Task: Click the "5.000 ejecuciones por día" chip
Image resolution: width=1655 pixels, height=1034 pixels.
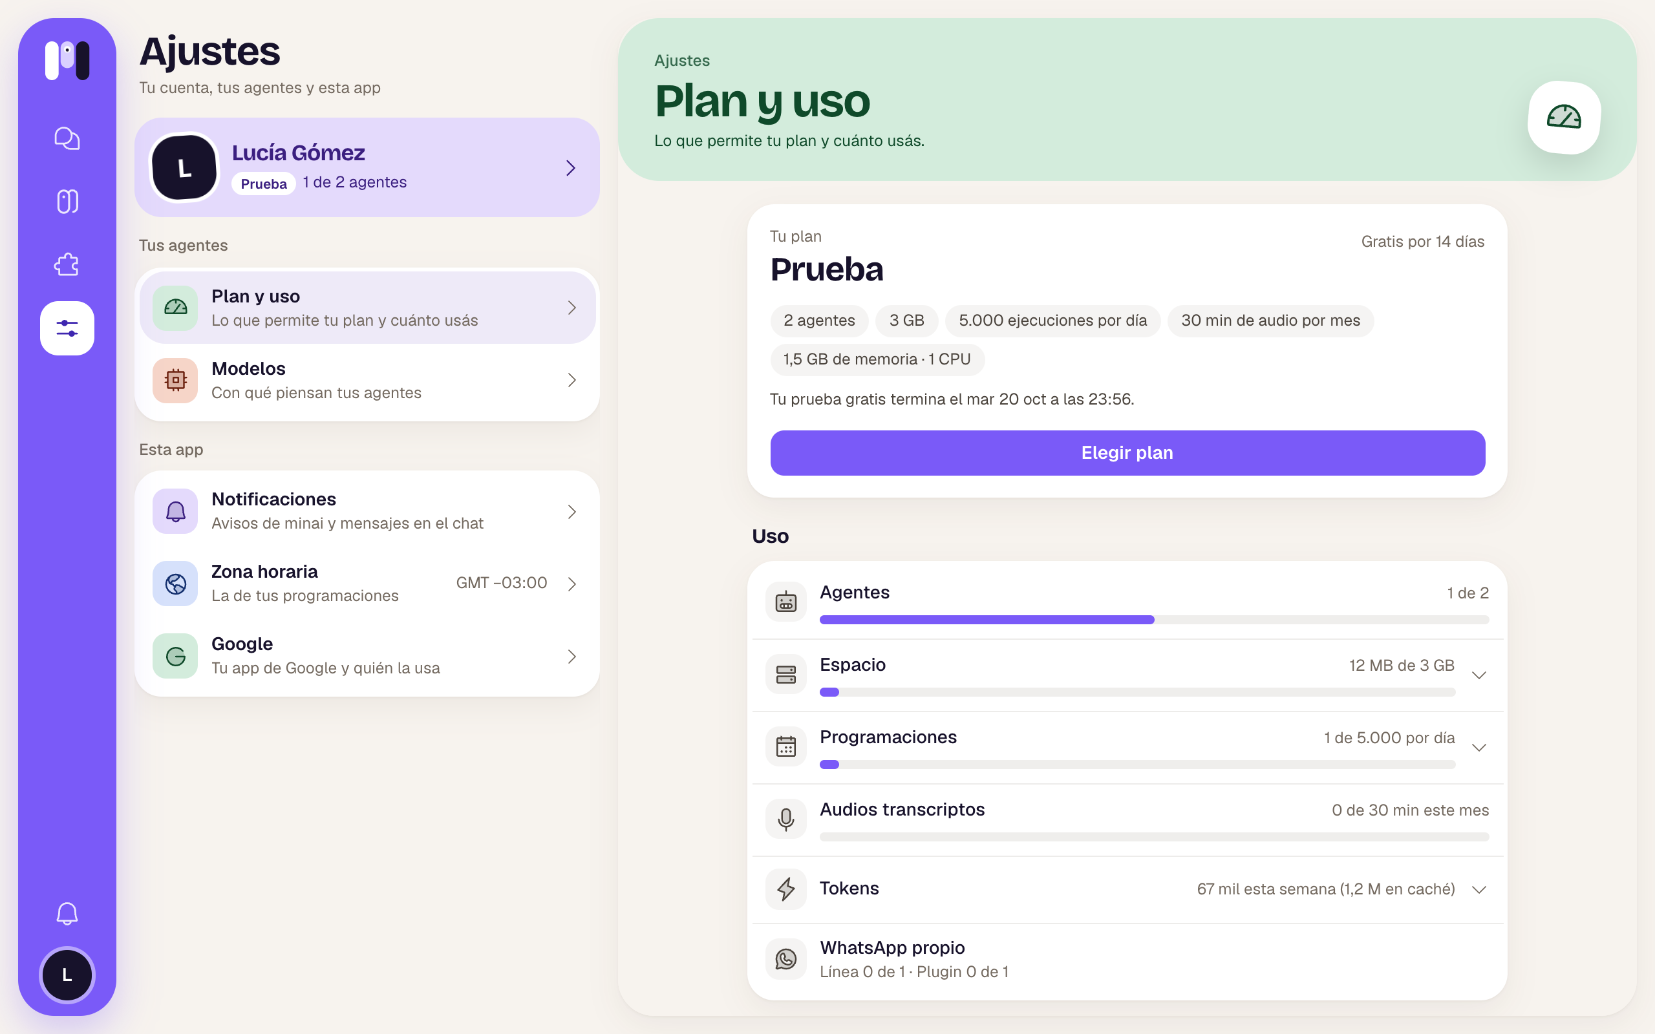Action: point(1052,321)
